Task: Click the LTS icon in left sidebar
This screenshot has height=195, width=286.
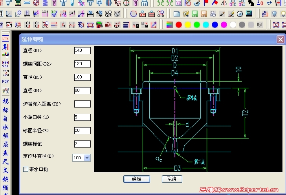Action: [x=5, y=38]
